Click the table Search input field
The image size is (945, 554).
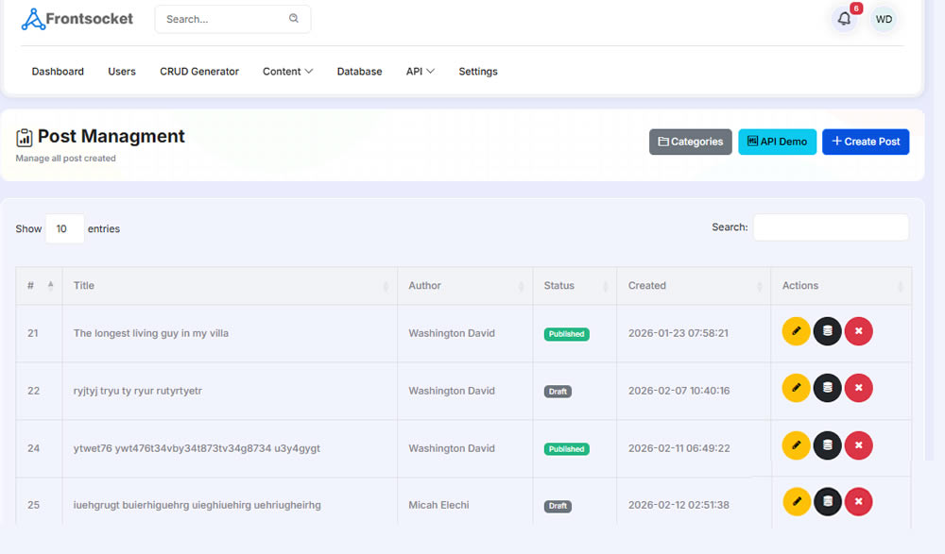pyautogui.click(x=830, y=227)
